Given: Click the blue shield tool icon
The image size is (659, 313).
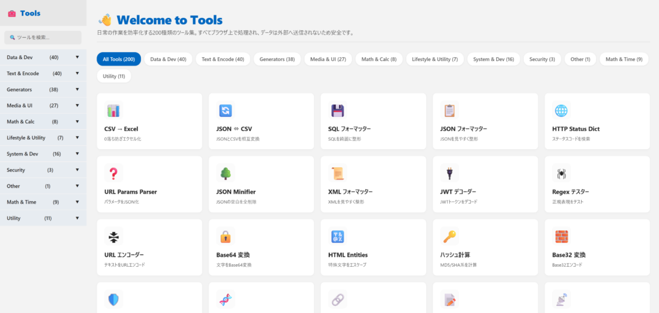Looking at the screenshot, I should click(x=113, y=300).
